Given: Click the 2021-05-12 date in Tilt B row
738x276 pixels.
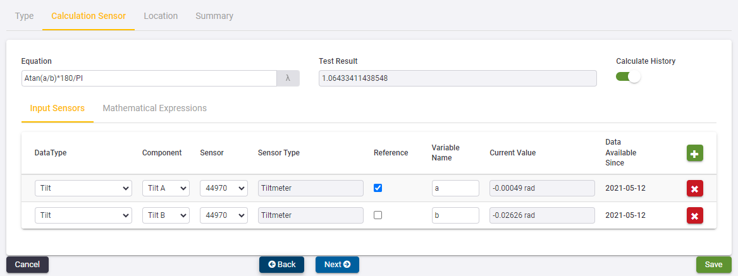Looking at the screenshot, I should point(625,215).
